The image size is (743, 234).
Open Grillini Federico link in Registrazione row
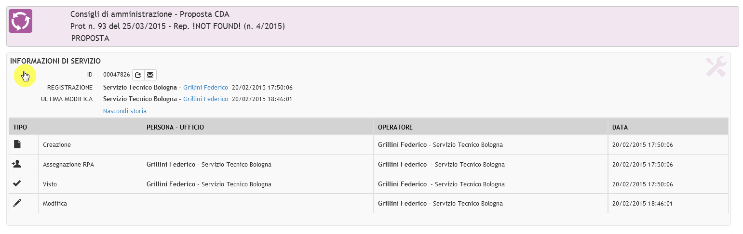click(x=205, y=88)
